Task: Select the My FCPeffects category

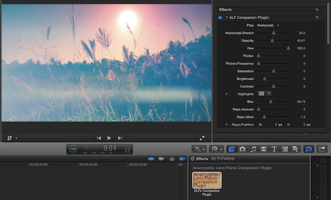Action: point(223,159)
